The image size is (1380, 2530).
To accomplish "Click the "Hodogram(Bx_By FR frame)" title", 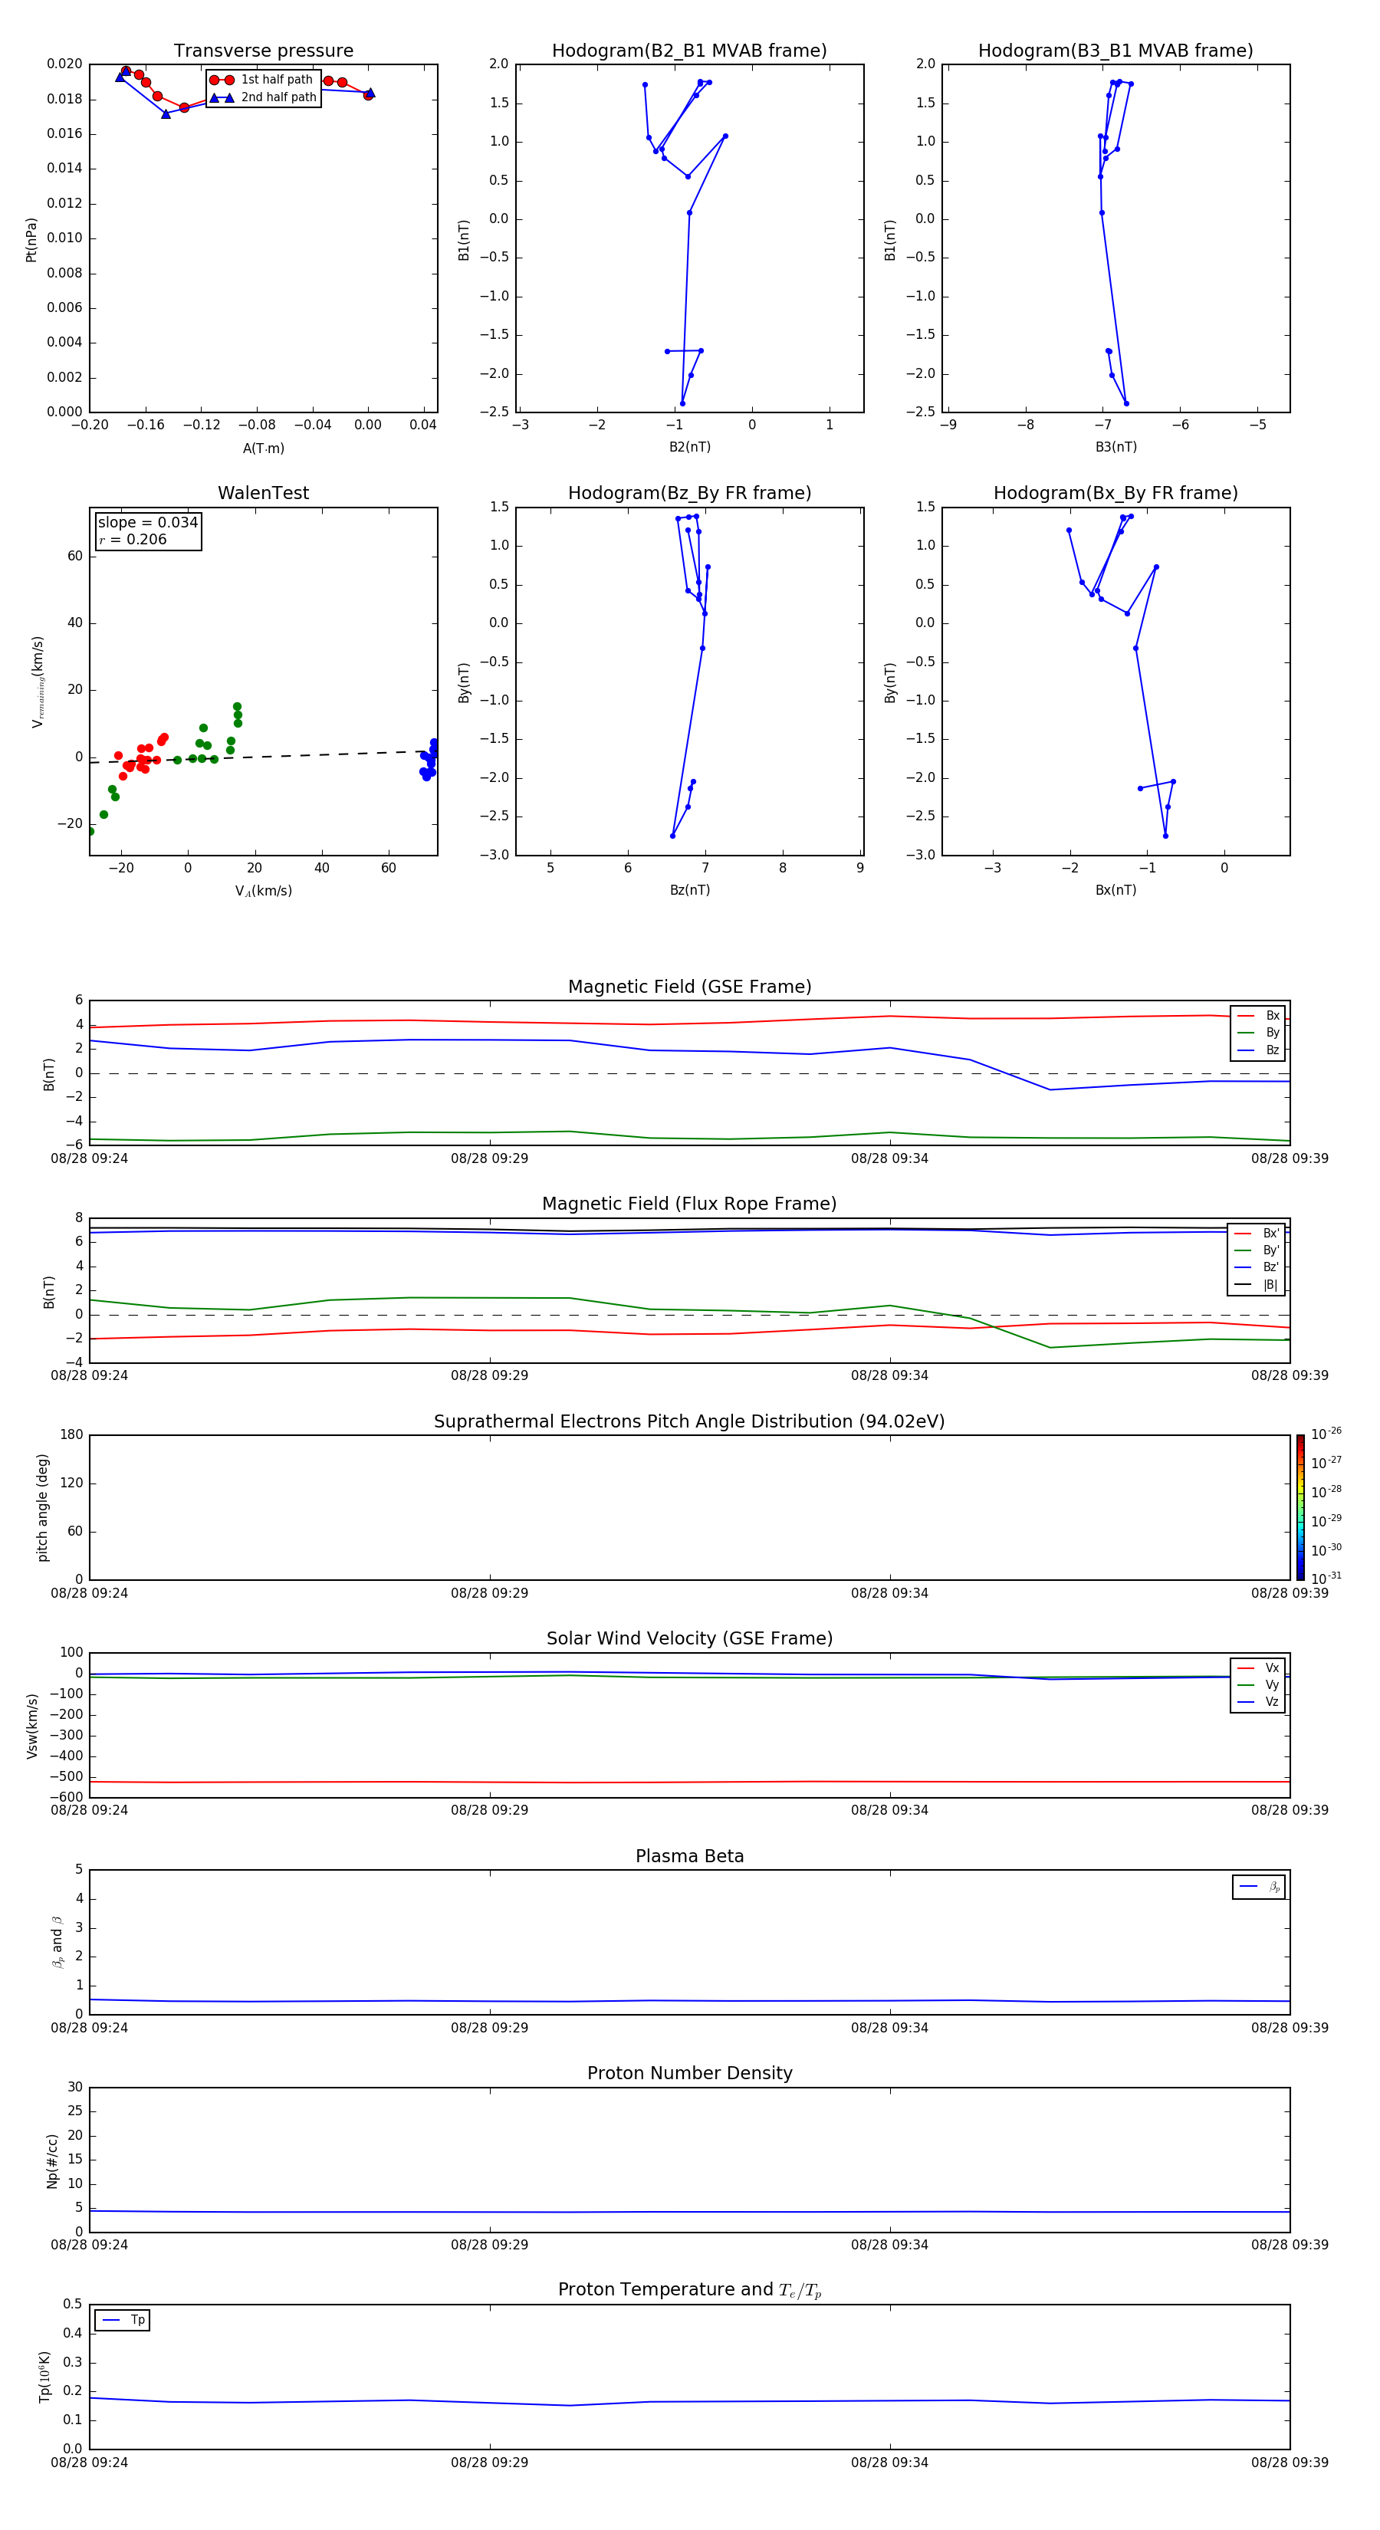I will coord(1115,493).
